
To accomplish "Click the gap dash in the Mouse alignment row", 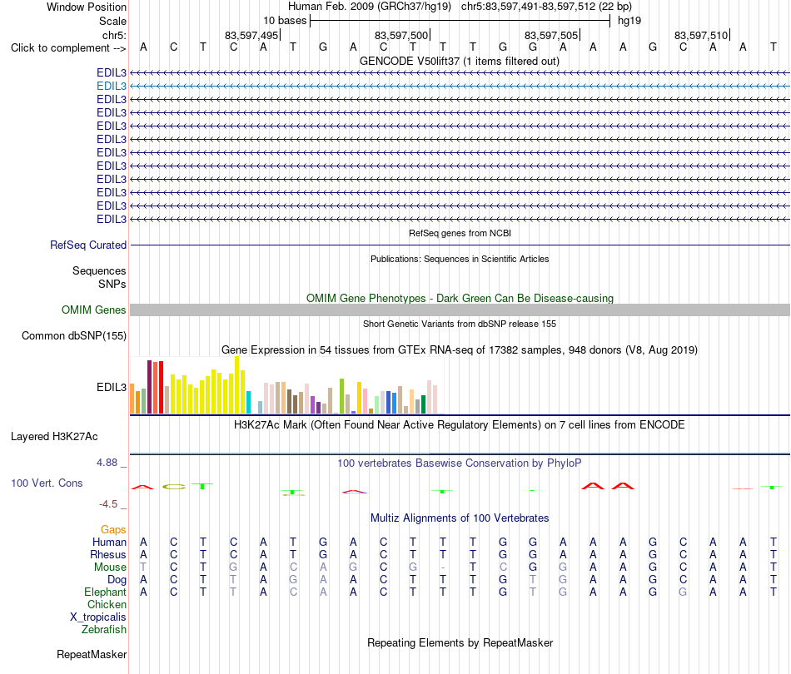I will pyautogui.click(x=443, y=567).
